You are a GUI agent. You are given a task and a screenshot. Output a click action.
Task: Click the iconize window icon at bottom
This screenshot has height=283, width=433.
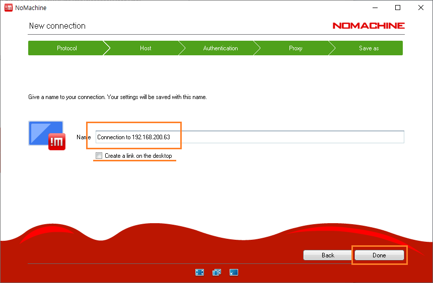tap(234, 272)
